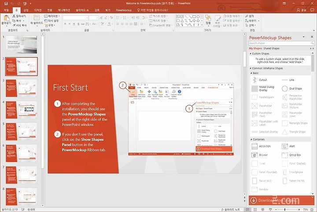
Task: Open the PowerMockup Shapes panel options arrow
Action: 303,37
